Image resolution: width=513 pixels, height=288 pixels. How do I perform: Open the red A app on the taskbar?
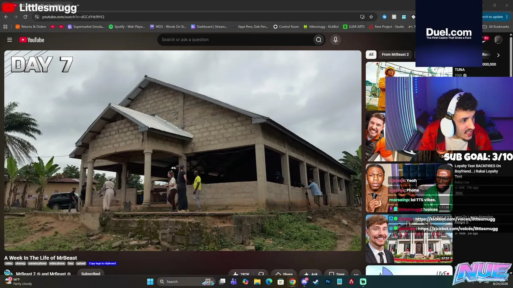351,282
